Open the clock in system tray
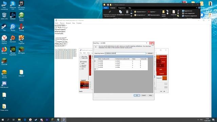Image resolution: width=217 pixels, height=122 pixels. tap(207, 120)
